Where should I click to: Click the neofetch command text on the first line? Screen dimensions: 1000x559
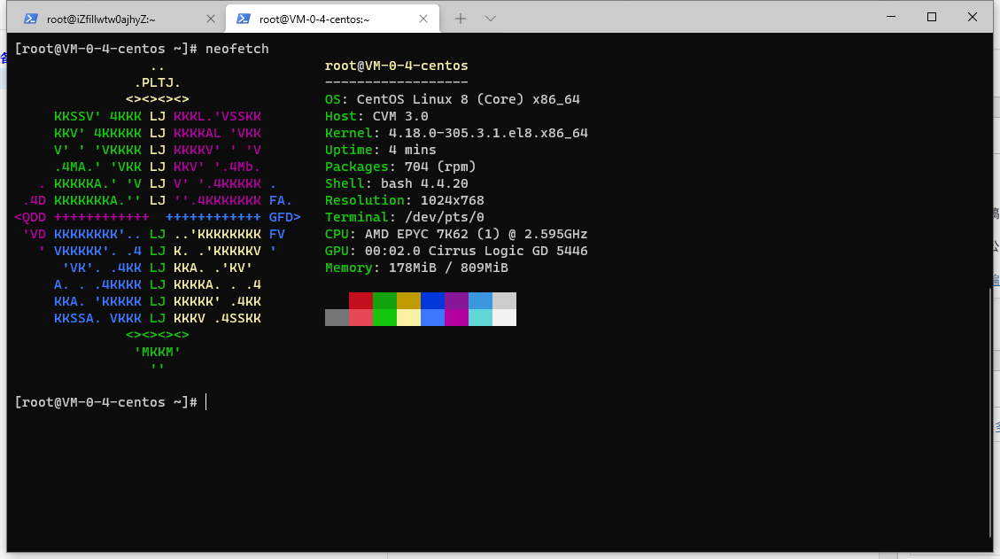pyautogui.click(x=236, y=49)
